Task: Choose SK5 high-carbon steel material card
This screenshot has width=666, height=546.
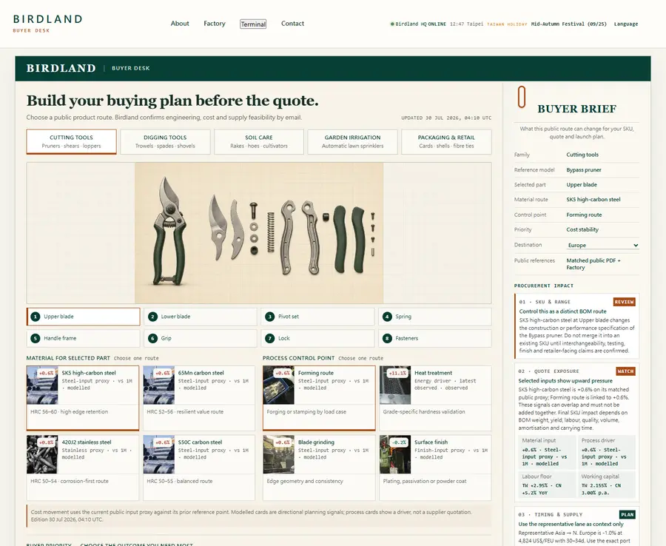Action: (83, 398)
